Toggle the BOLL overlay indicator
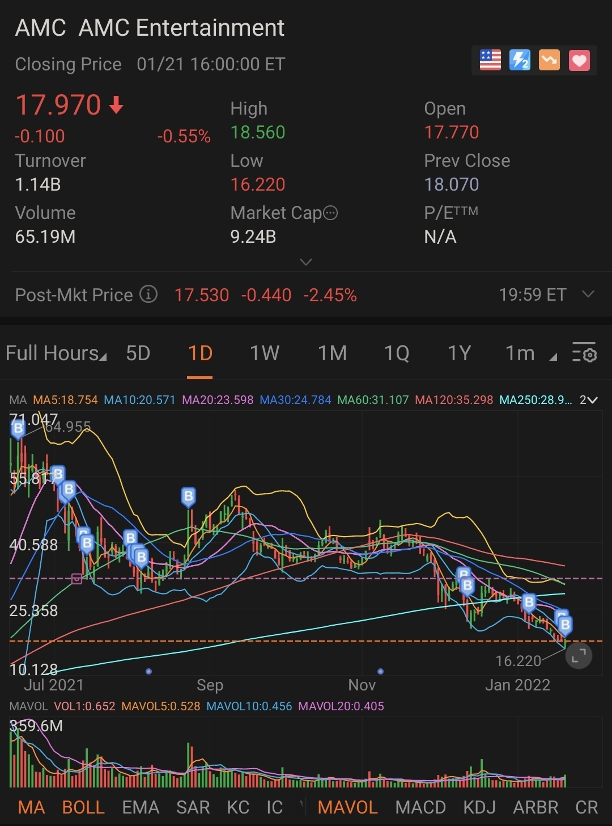 pyautogui.click(x=83, y=807)
